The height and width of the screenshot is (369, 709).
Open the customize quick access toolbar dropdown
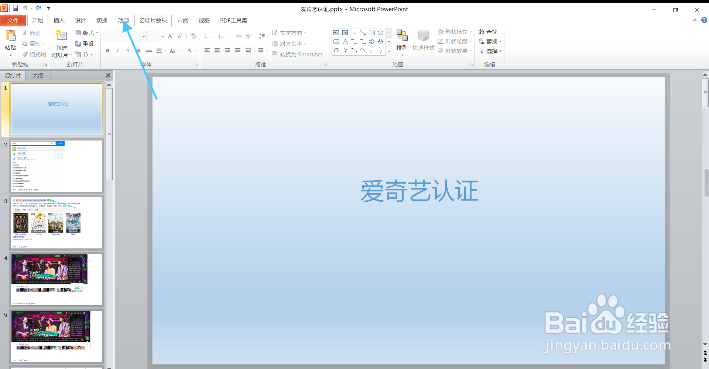48,8
